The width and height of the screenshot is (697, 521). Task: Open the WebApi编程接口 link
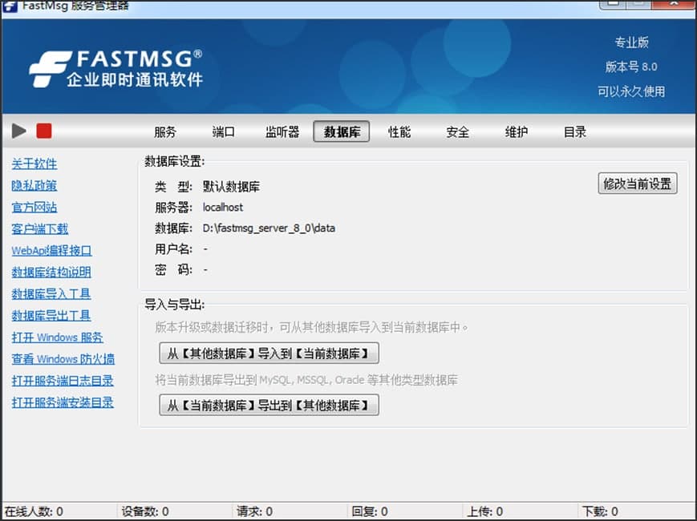[51, 251]
